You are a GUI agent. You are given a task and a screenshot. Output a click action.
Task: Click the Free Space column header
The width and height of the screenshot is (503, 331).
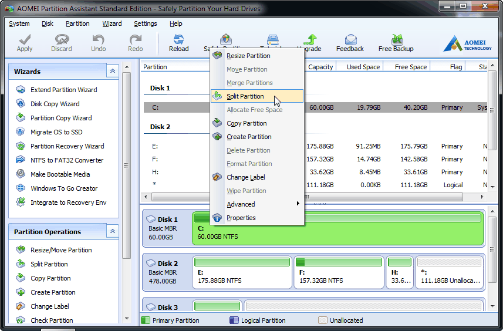[407, 67]
